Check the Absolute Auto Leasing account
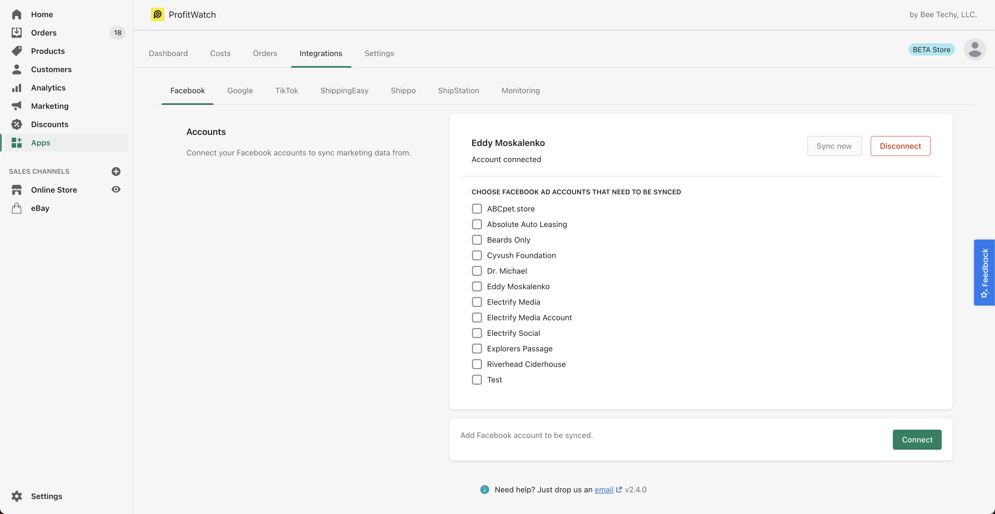This screenshot has width=995, height=514. click(477, 224)
